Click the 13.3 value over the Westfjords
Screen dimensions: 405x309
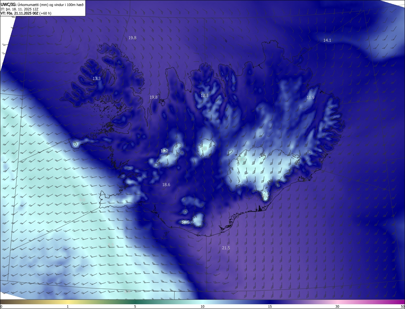pos(97,79)
